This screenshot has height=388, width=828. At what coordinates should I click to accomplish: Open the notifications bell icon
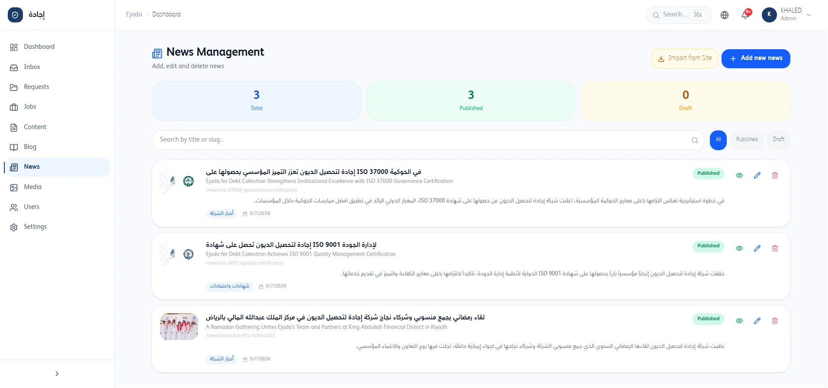click(x=745, y=15)
